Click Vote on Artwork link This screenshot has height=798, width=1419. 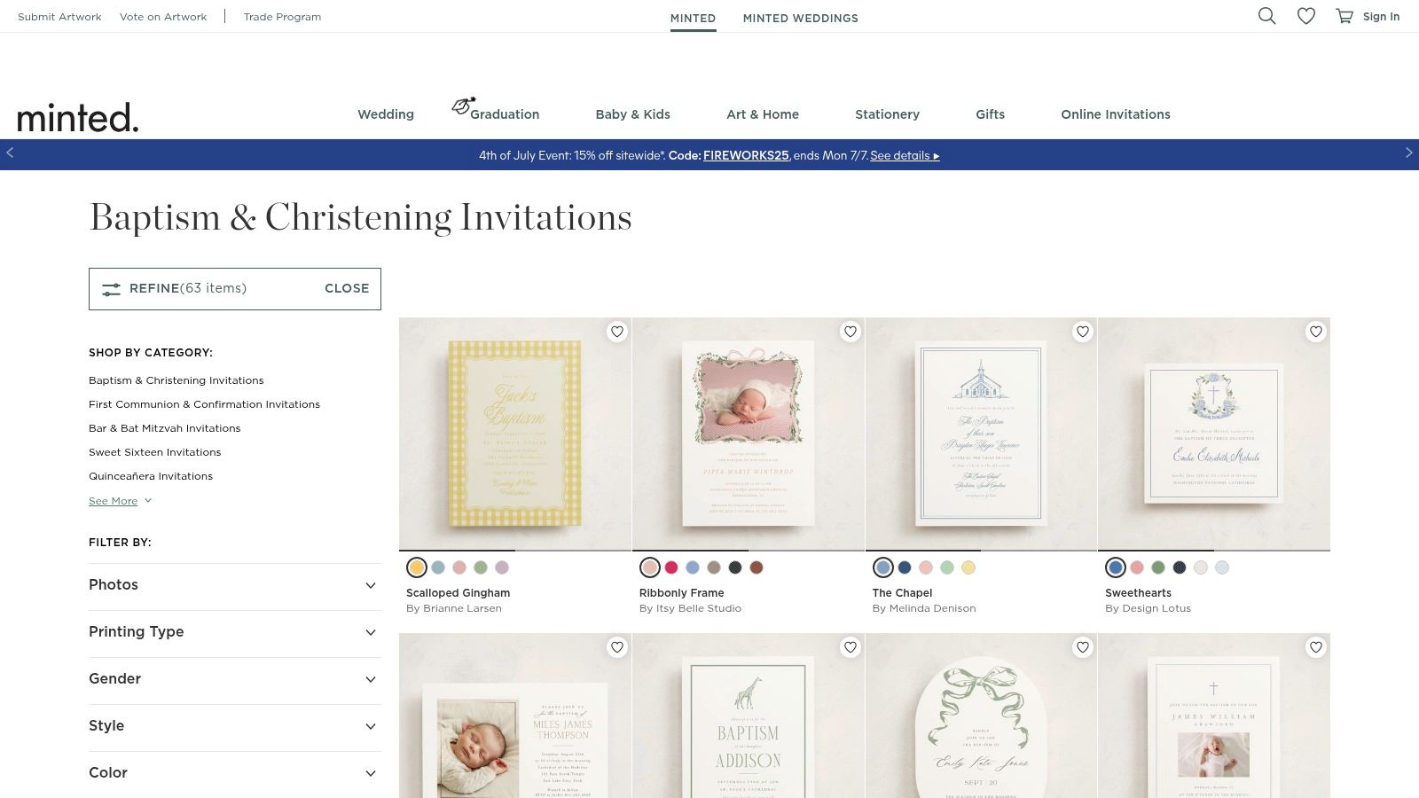coord(163,17)
